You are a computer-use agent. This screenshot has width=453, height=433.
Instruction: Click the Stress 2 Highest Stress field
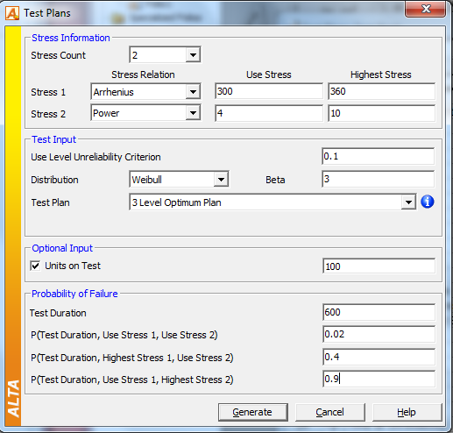coord(381,113)
